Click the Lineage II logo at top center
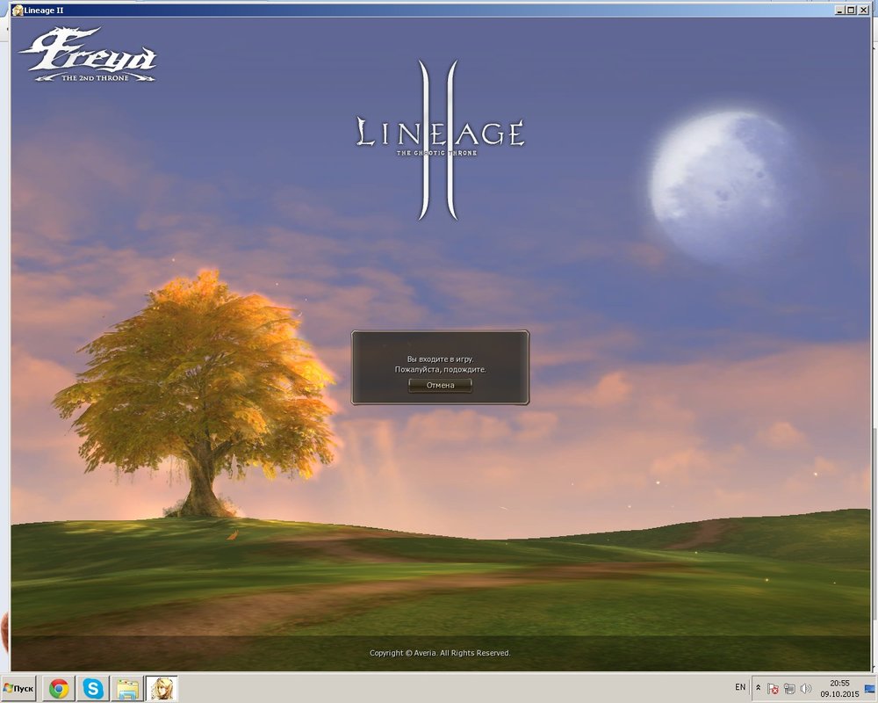The width and height of the screenshot is (878, 703). pos(440,138)
